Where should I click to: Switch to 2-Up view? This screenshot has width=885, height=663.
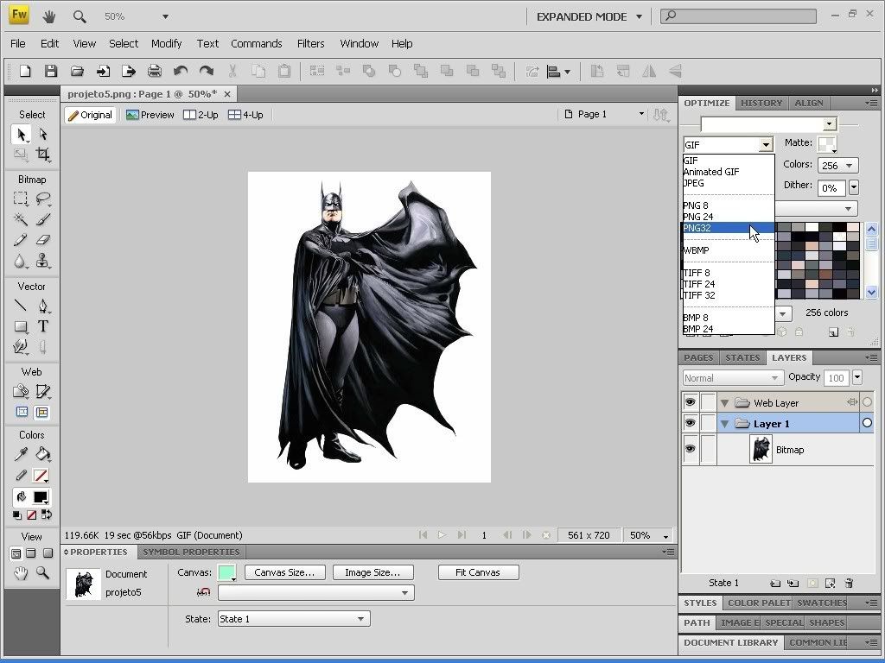pyautogui.click(x=201, y=115)
